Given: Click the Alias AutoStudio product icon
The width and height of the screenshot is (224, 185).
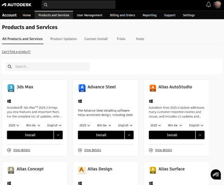Looking at the screenshot, I should (x=153, y=88).
